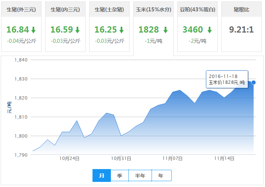
Task: Switch to 玉米(15%水分) price tab
Action: 153,29
